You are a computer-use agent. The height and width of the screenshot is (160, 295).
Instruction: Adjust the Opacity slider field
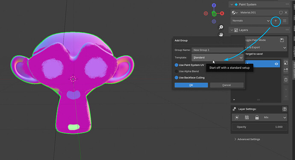[260, 127]
